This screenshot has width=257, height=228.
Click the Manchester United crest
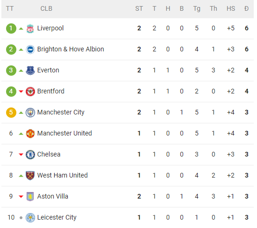(x=30, y=134)
